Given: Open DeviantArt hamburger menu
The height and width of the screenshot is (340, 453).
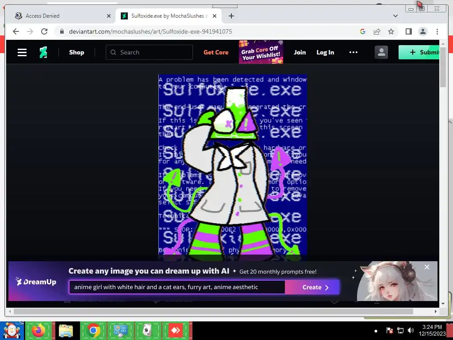Looking at the screenshot, I should coord(22,52).
